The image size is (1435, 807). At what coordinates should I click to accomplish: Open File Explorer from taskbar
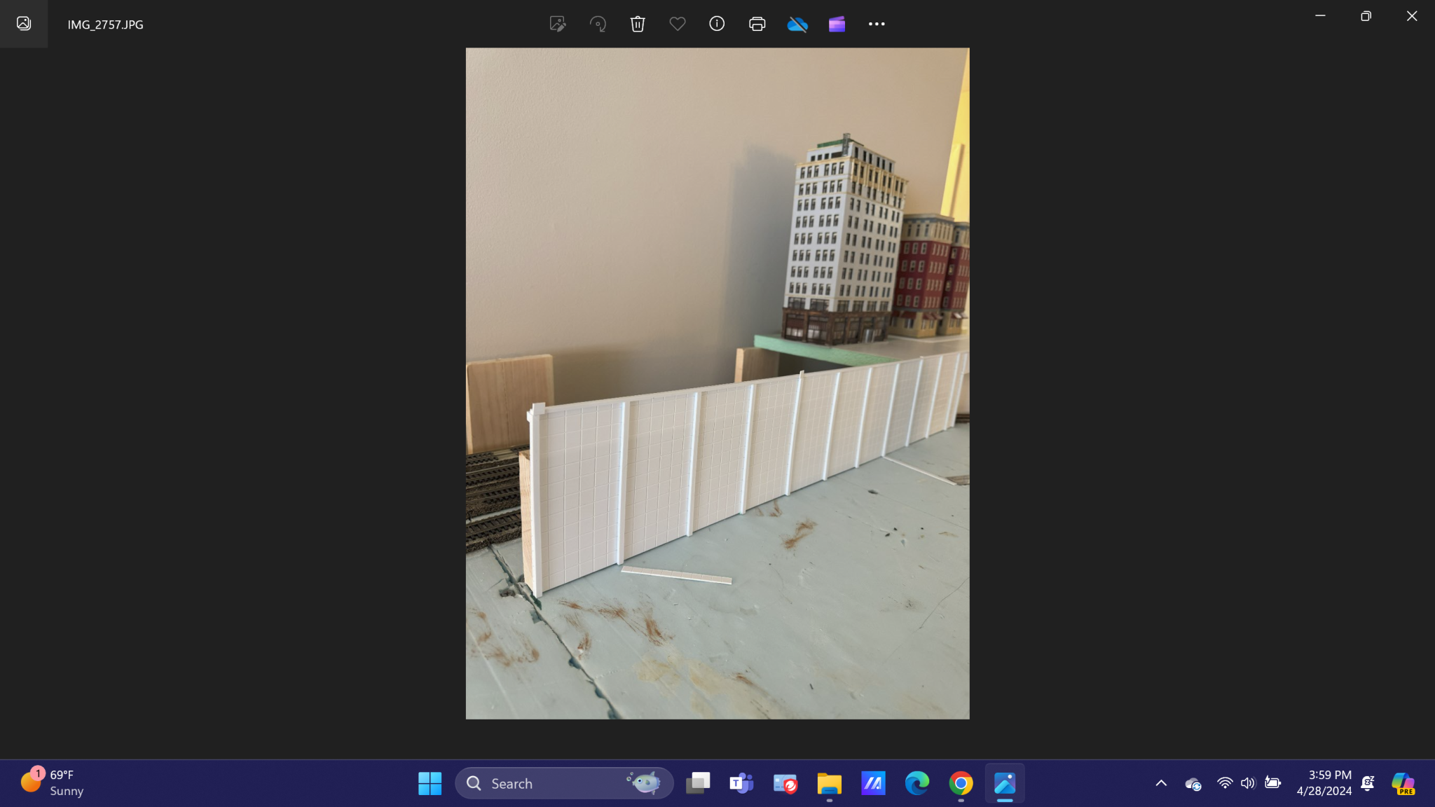click(x=829, y=783)
